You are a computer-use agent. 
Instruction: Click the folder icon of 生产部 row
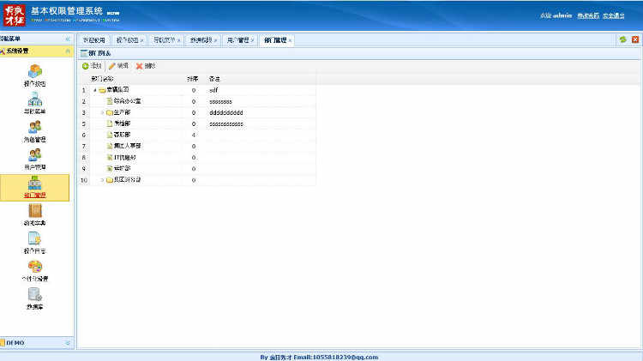(x=110, y=112)
